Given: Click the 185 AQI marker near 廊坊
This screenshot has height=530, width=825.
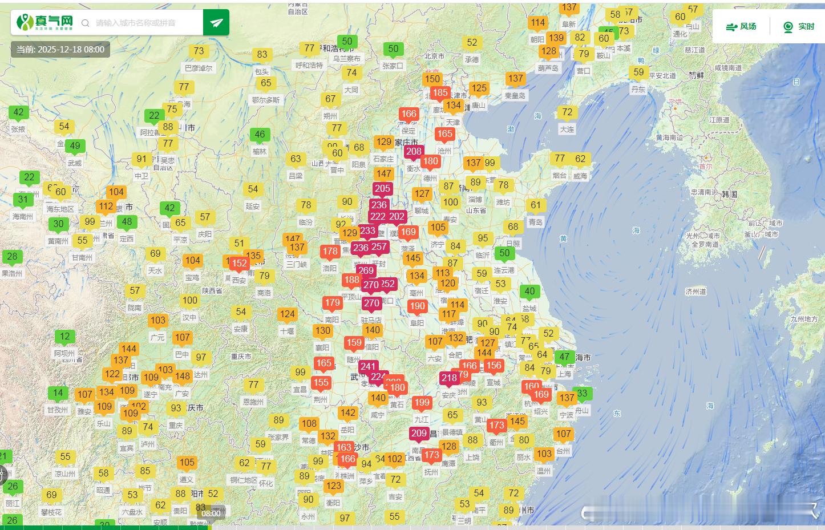Looking at the screenshot, I should 440,94.
